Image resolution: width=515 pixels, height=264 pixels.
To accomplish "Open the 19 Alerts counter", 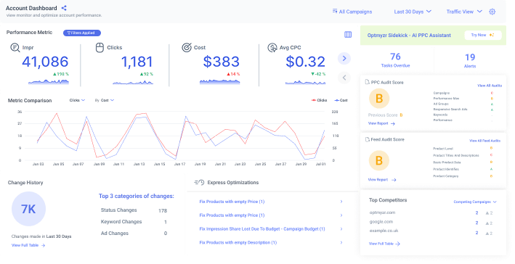I will tap(470, 60).
